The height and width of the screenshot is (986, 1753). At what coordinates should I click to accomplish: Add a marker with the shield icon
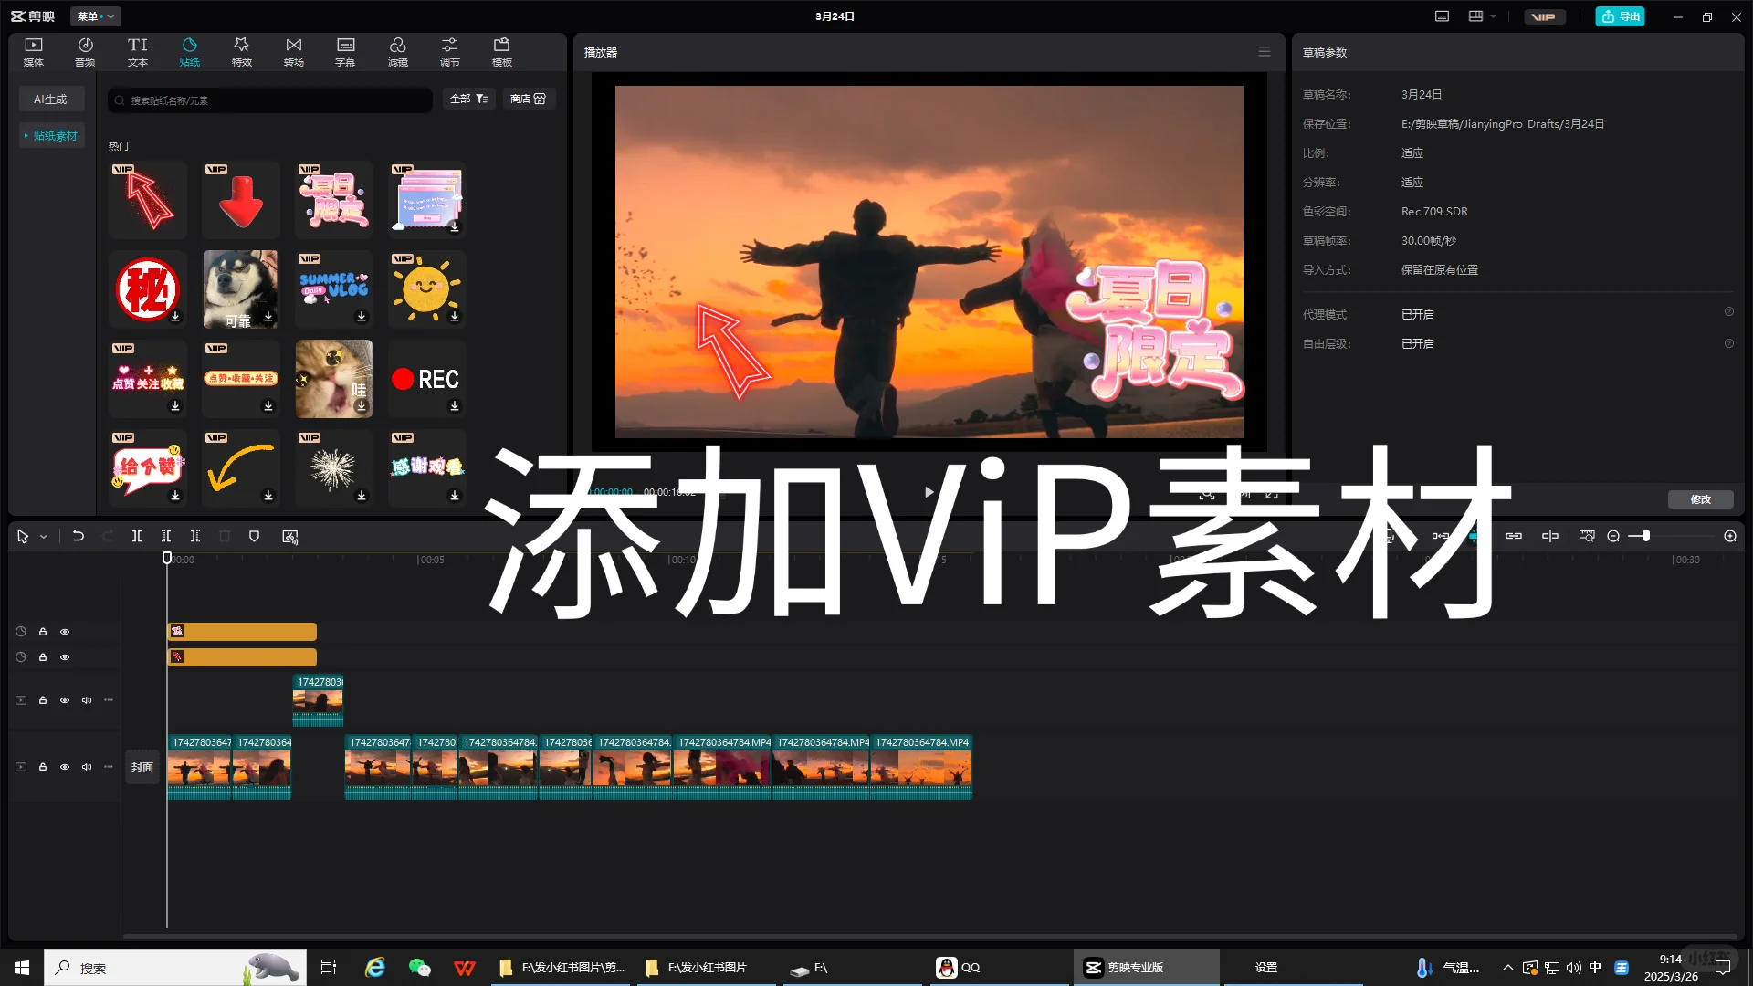[x=255, y=536]
